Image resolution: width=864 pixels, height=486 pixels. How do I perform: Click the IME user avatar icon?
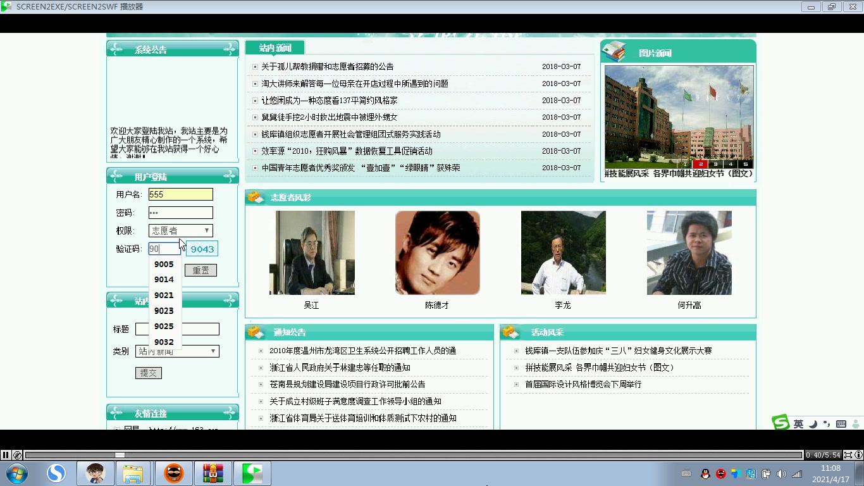point(857,424)
